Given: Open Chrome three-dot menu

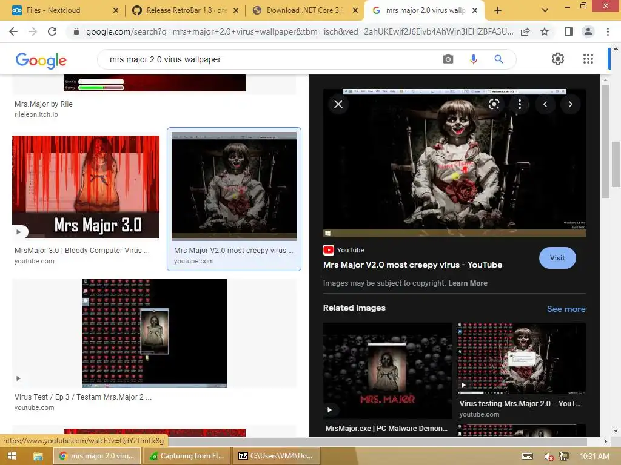Looking at the screenshot, I should [608, 31].
